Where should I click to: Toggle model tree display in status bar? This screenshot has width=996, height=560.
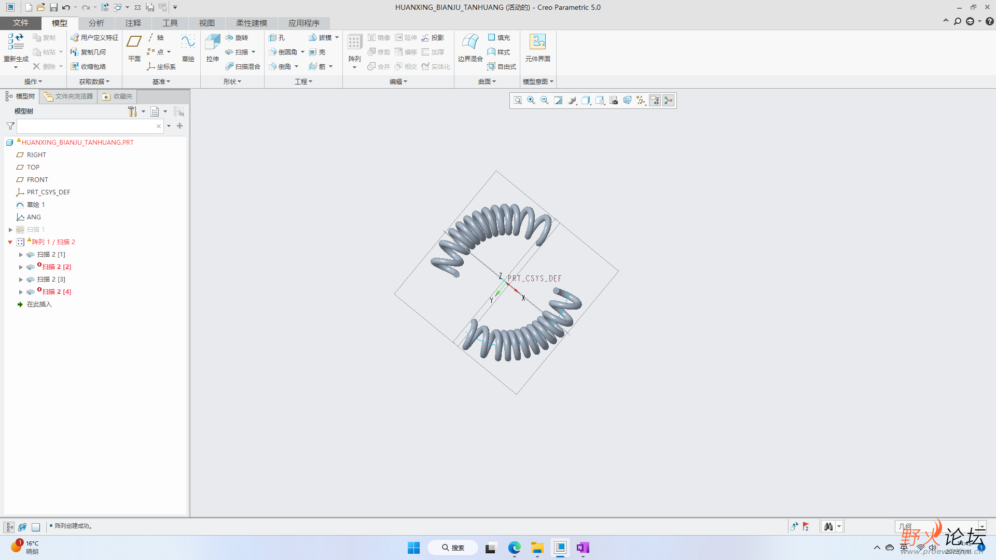9,527
